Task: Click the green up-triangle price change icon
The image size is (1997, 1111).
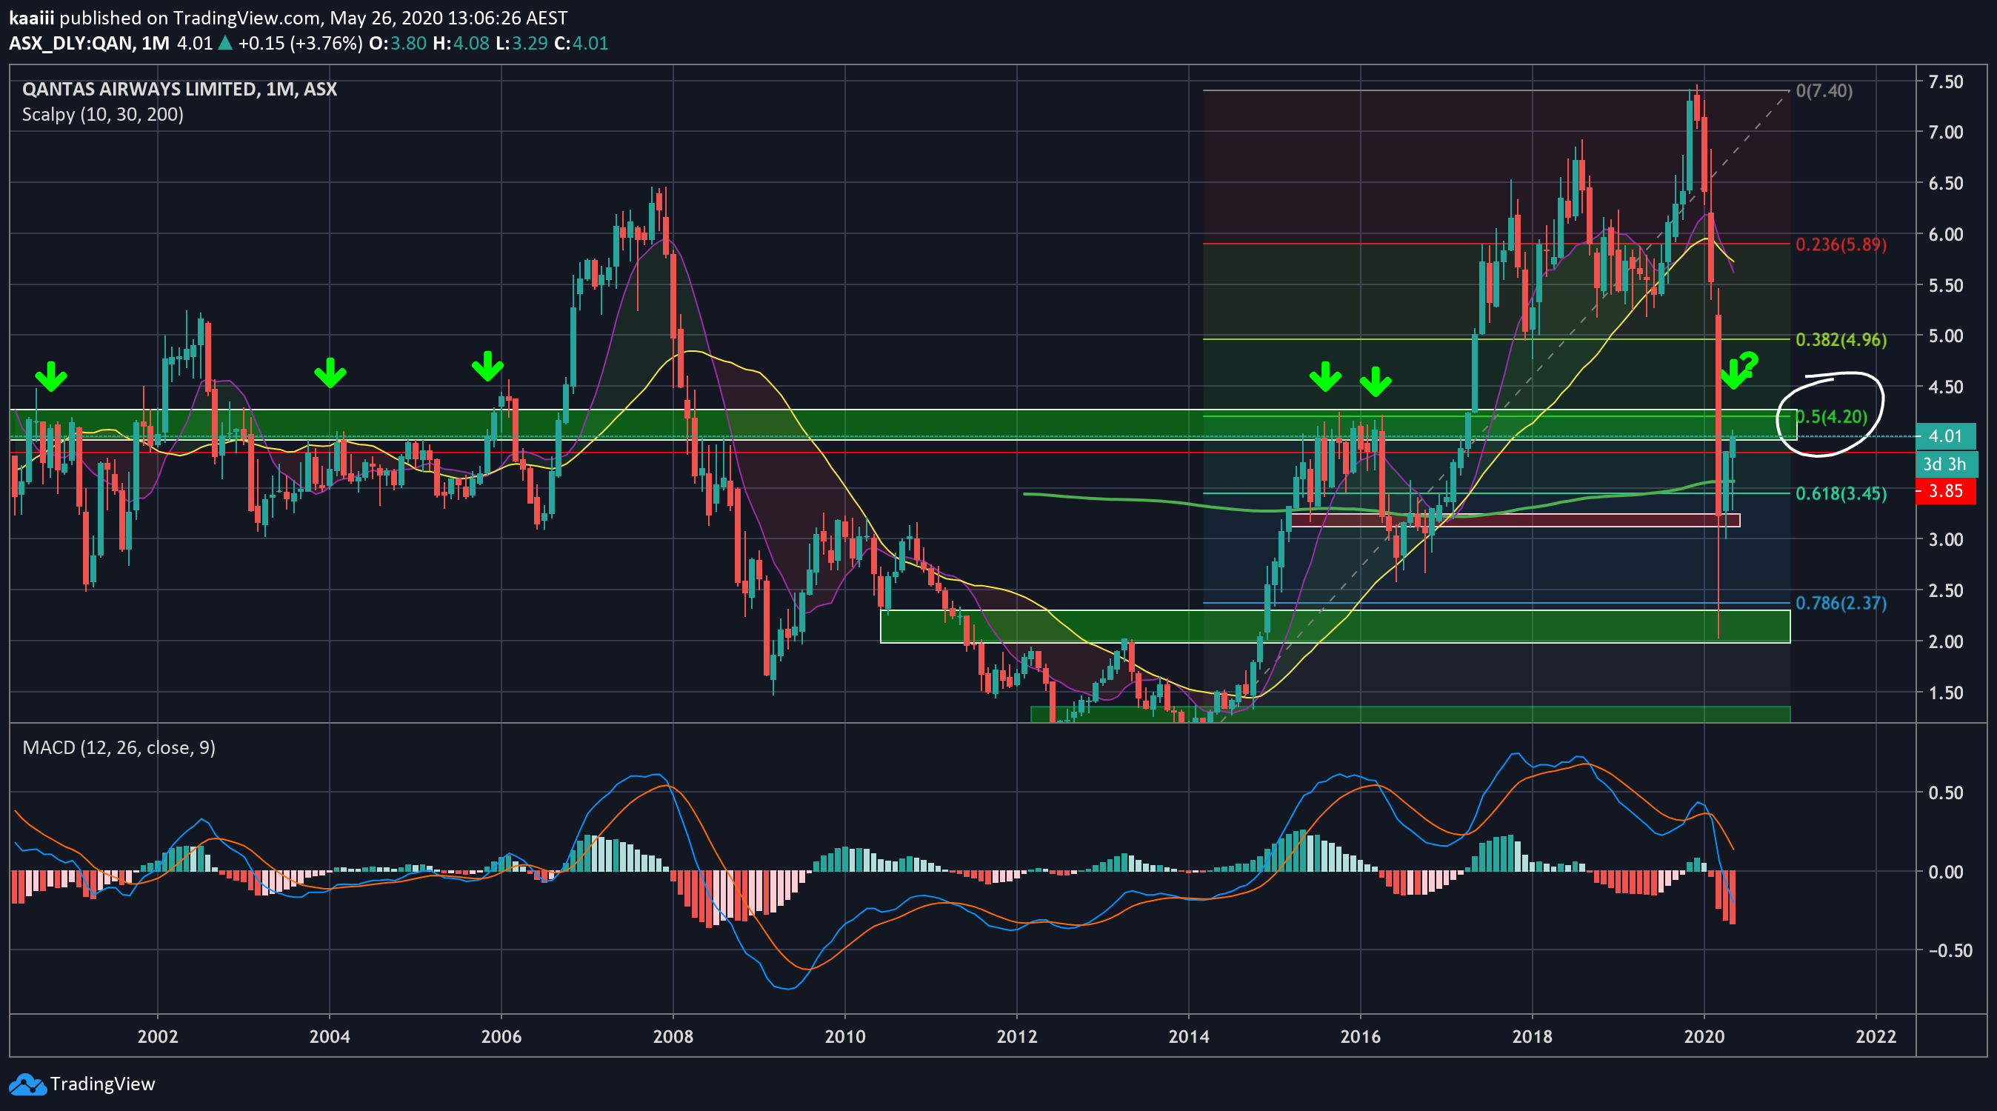Action: (225, 43)
